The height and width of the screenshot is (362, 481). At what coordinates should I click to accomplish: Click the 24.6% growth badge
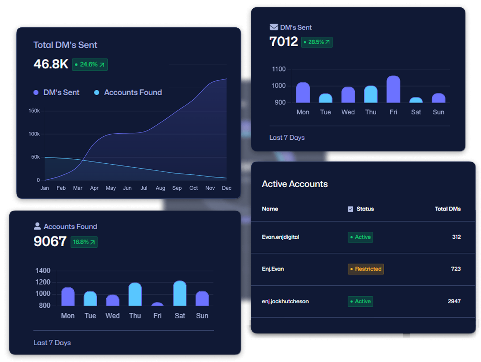point(90,65)
